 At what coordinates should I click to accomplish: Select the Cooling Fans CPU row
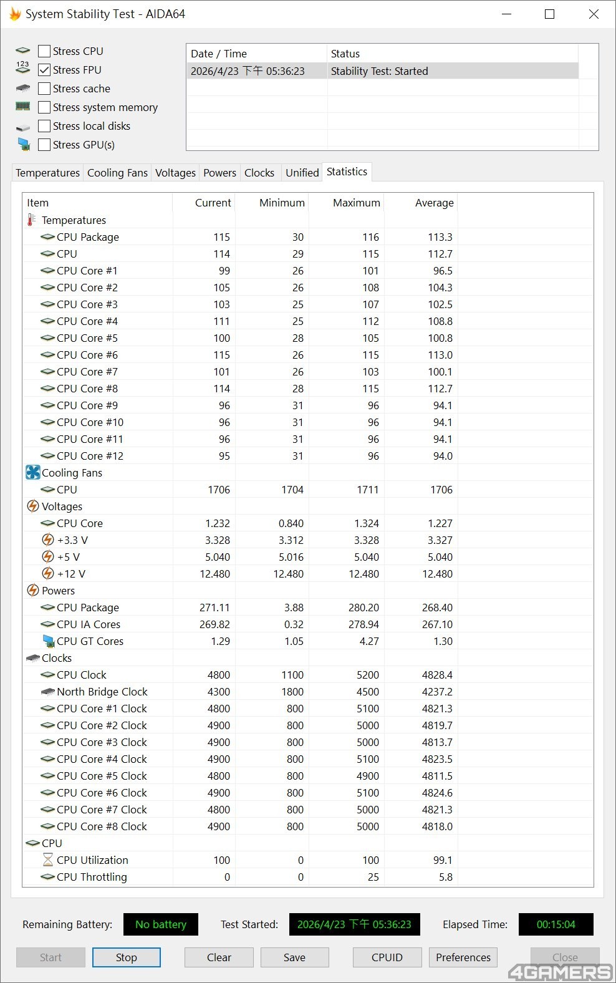pyautogui.click(x=308, y=490)
